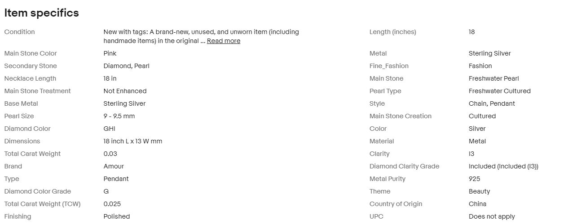
Task: Click the Item specifics heading
Action: pos(41,13)
